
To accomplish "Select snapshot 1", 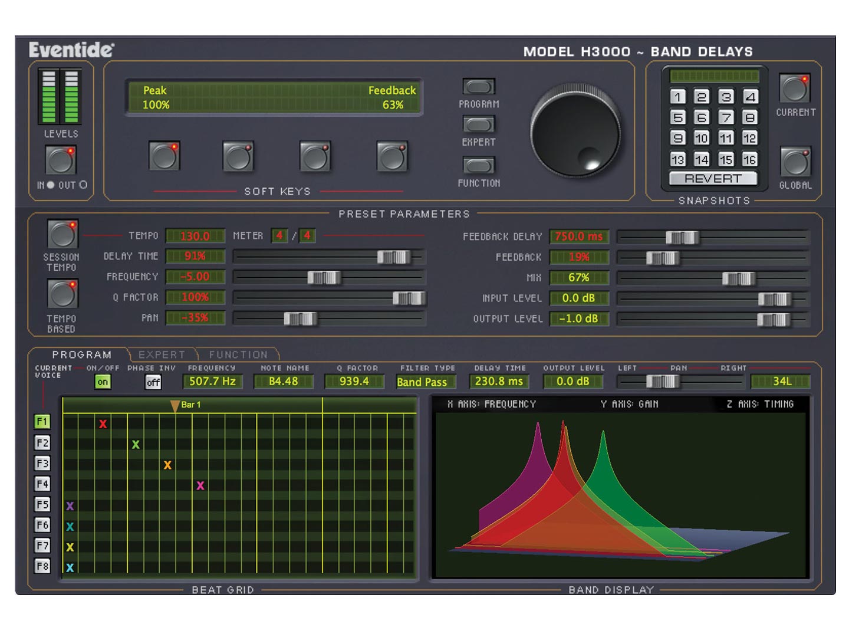I will (678, 97).
